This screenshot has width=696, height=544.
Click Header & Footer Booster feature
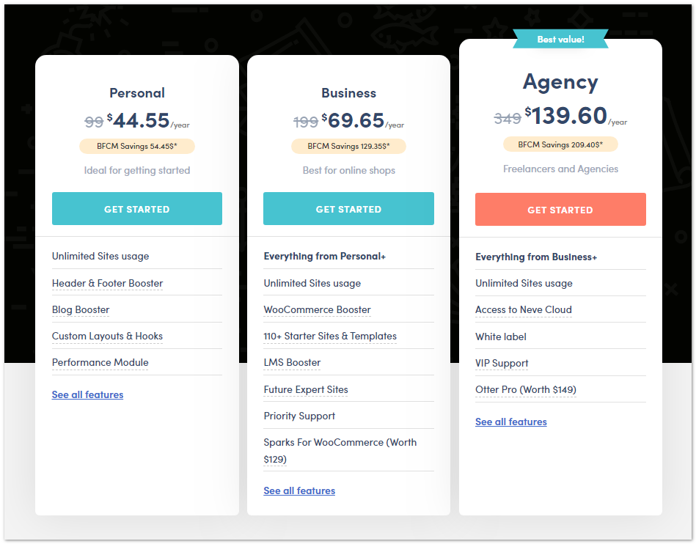pyautogui.click(x=107, y=283)
